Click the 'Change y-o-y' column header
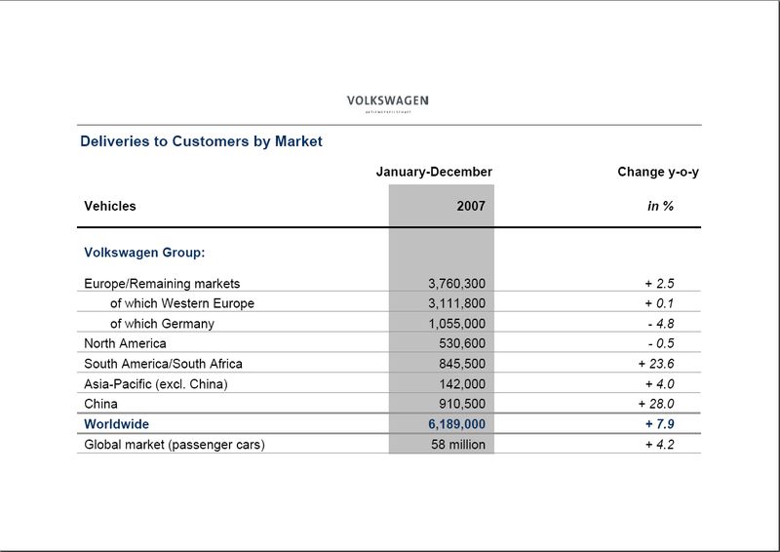Image resolution: width=780 pixels, height=552 pixels. pyautogui.click(x=658, y=172)
